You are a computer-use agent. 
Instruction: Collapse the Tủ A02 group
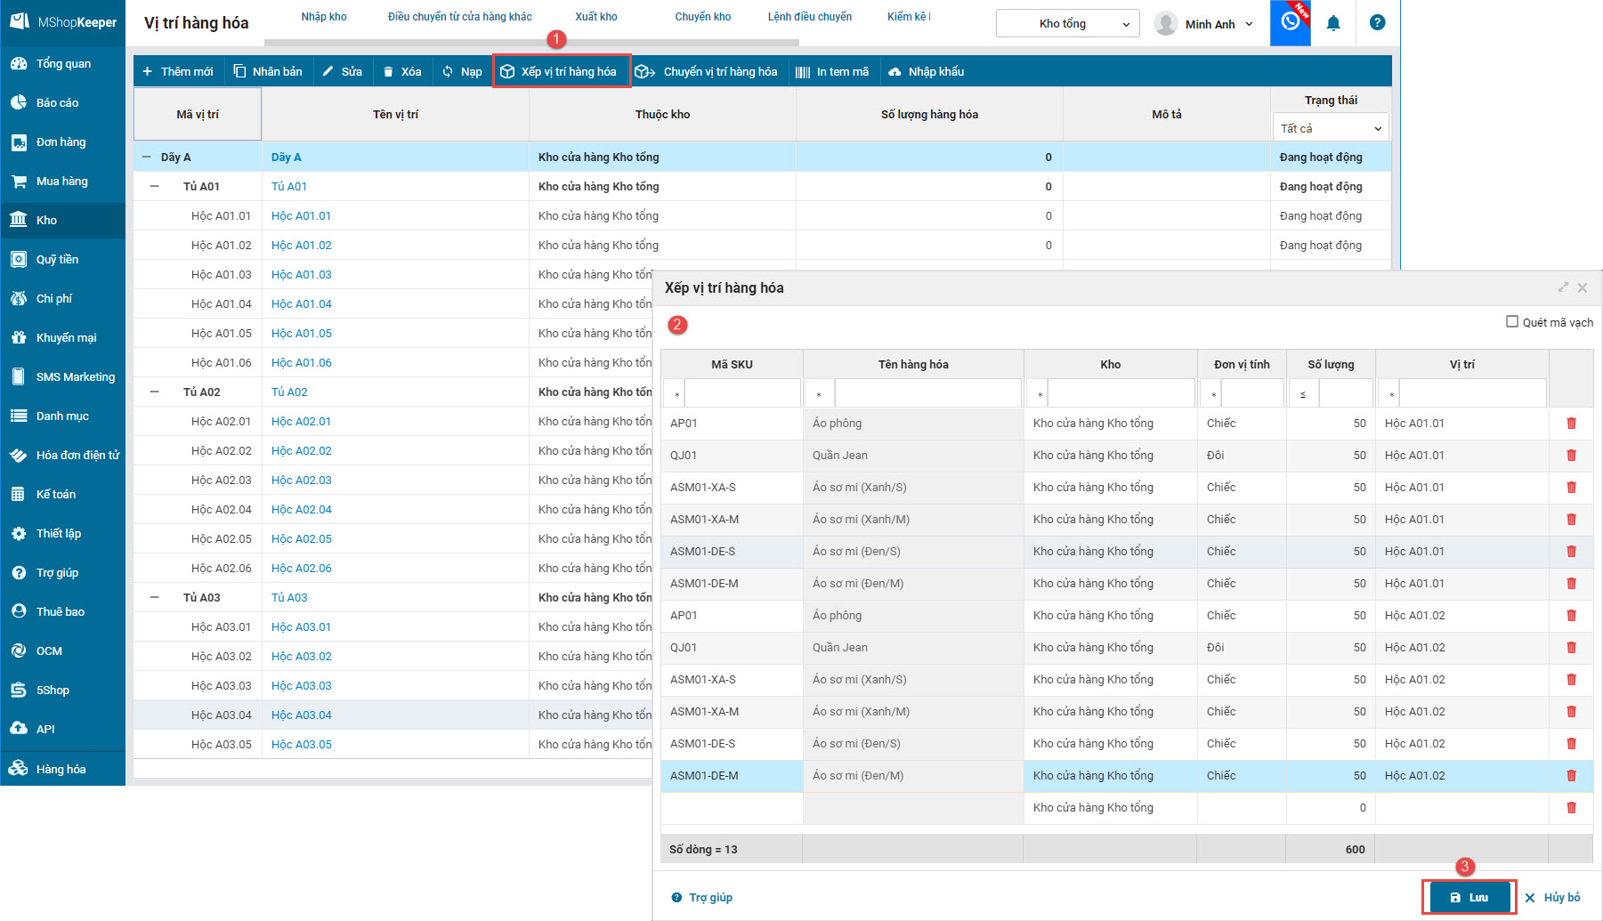point(155,392)
